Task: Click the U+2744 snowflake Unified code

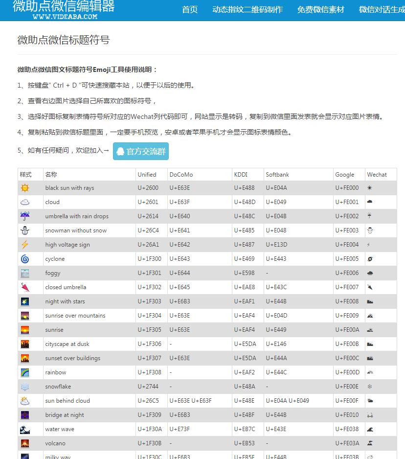Action: [148, 387]
